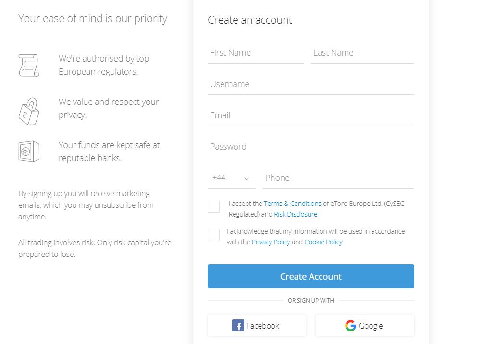Sign up with Facebook button

pos(257,326)
